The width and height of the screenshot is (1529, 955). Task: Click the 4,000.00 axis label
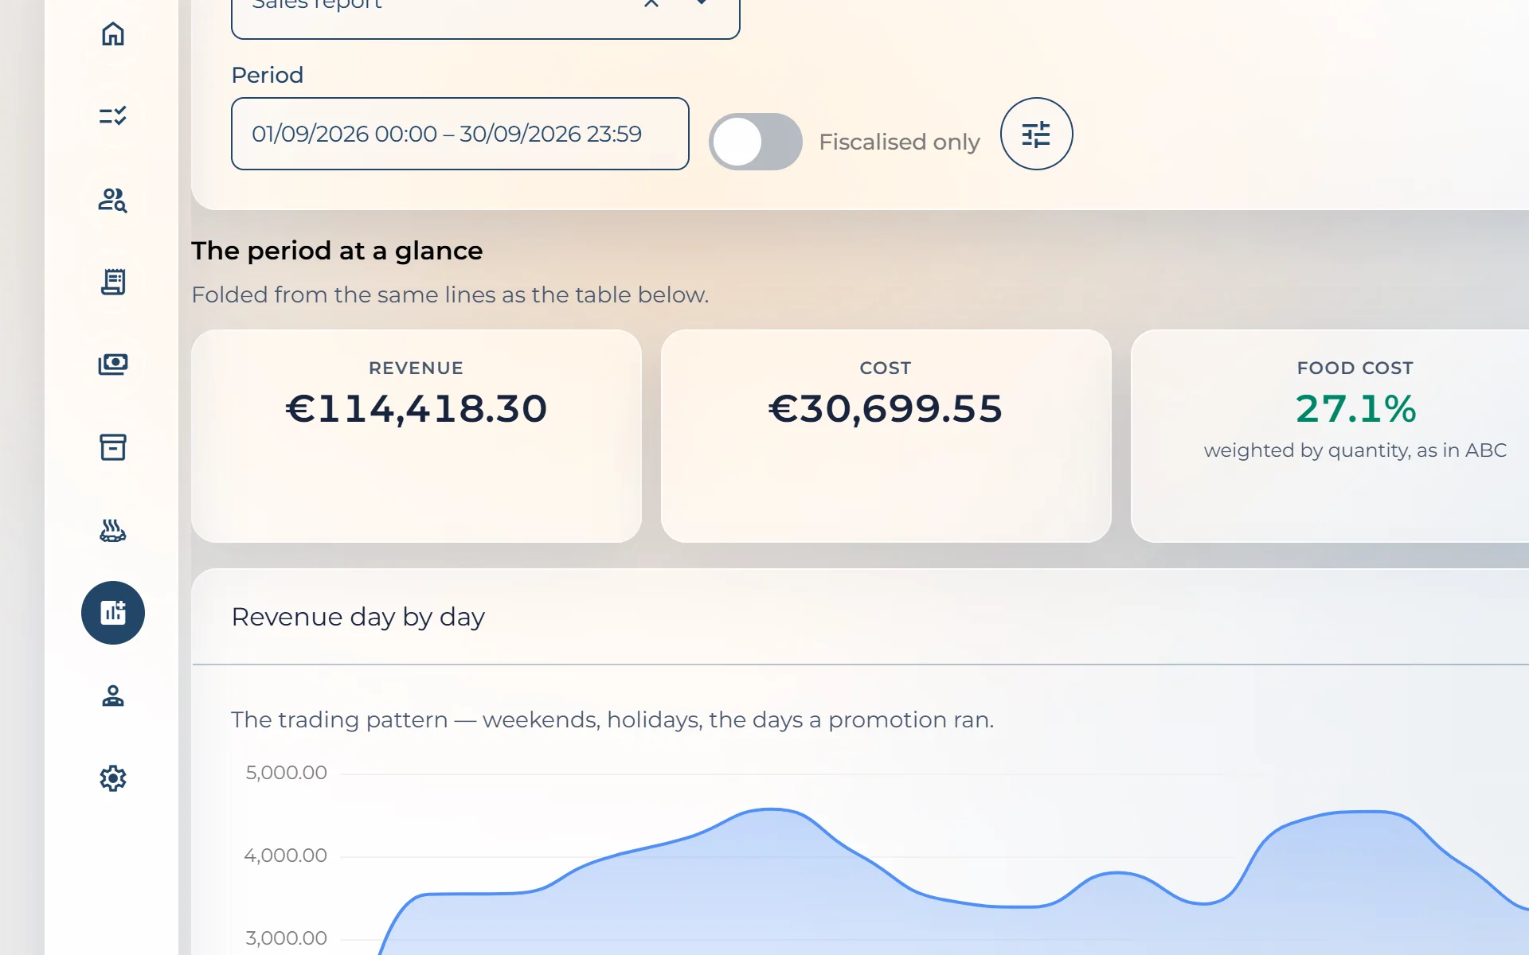click(286, 856)
